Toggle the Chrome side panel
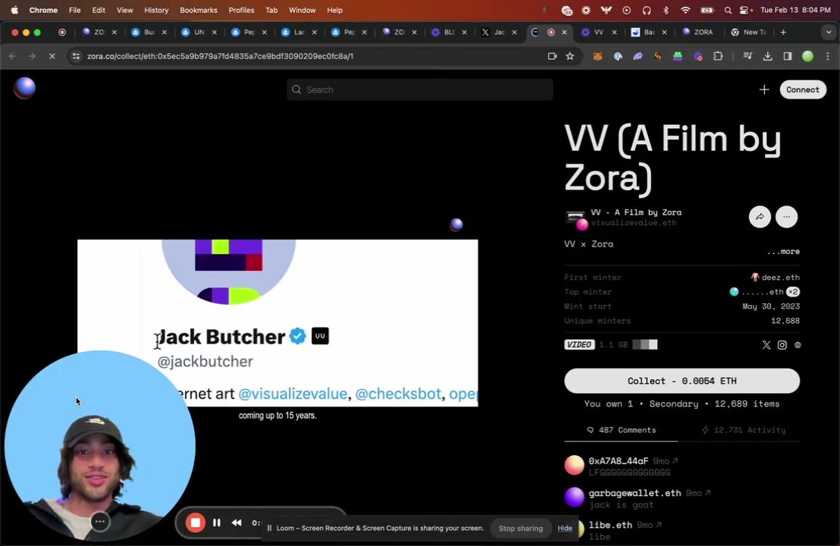This screenshot has height=546, width=840. click(788, 56)
